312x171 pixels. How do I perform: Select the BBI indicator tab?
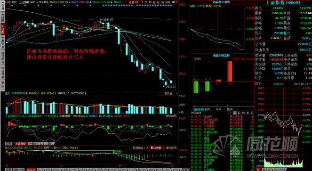151,170
